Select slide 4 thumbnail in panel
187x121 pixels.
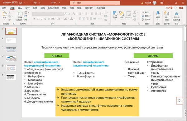[x=11, y=59]
